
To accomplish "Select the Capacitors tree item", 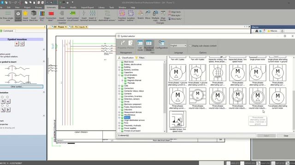I will click(x=129, y=72).
